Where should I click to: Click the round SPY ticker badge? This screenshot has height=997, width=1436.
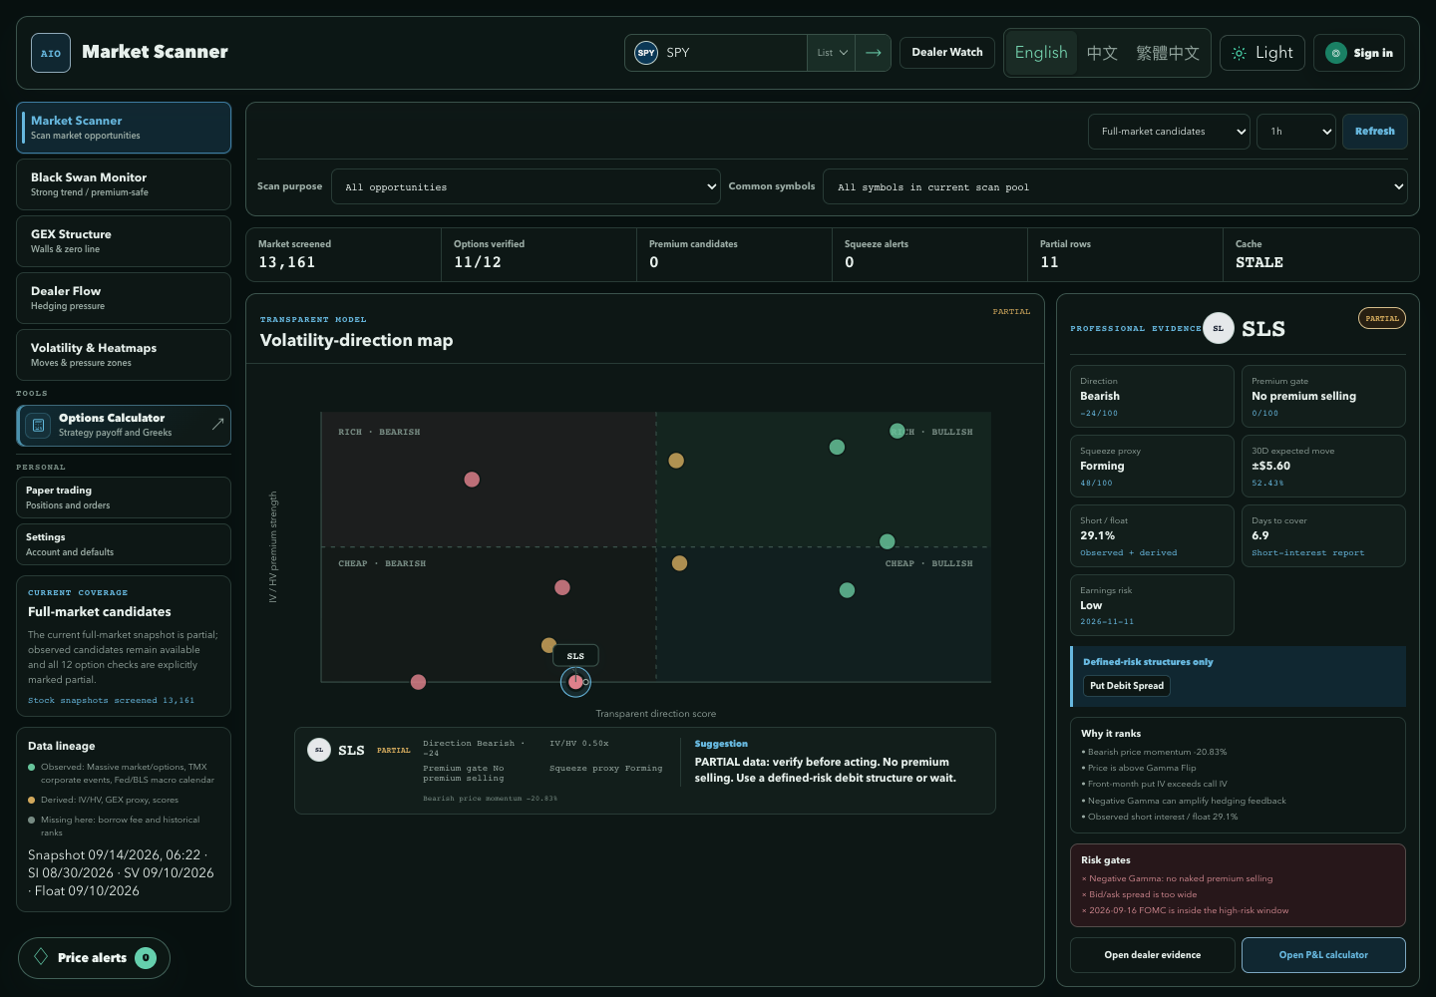coord(646,53)
